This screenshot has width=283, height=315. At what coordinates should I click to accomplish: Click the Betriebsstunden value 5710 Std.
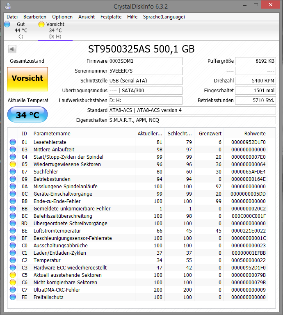click(x=256, y=100)
